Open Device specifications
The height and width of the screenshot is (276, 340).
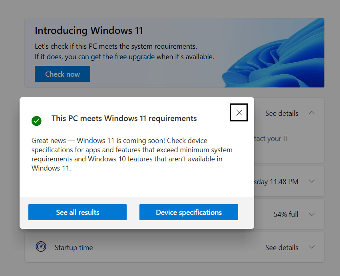tap(188, 212)
